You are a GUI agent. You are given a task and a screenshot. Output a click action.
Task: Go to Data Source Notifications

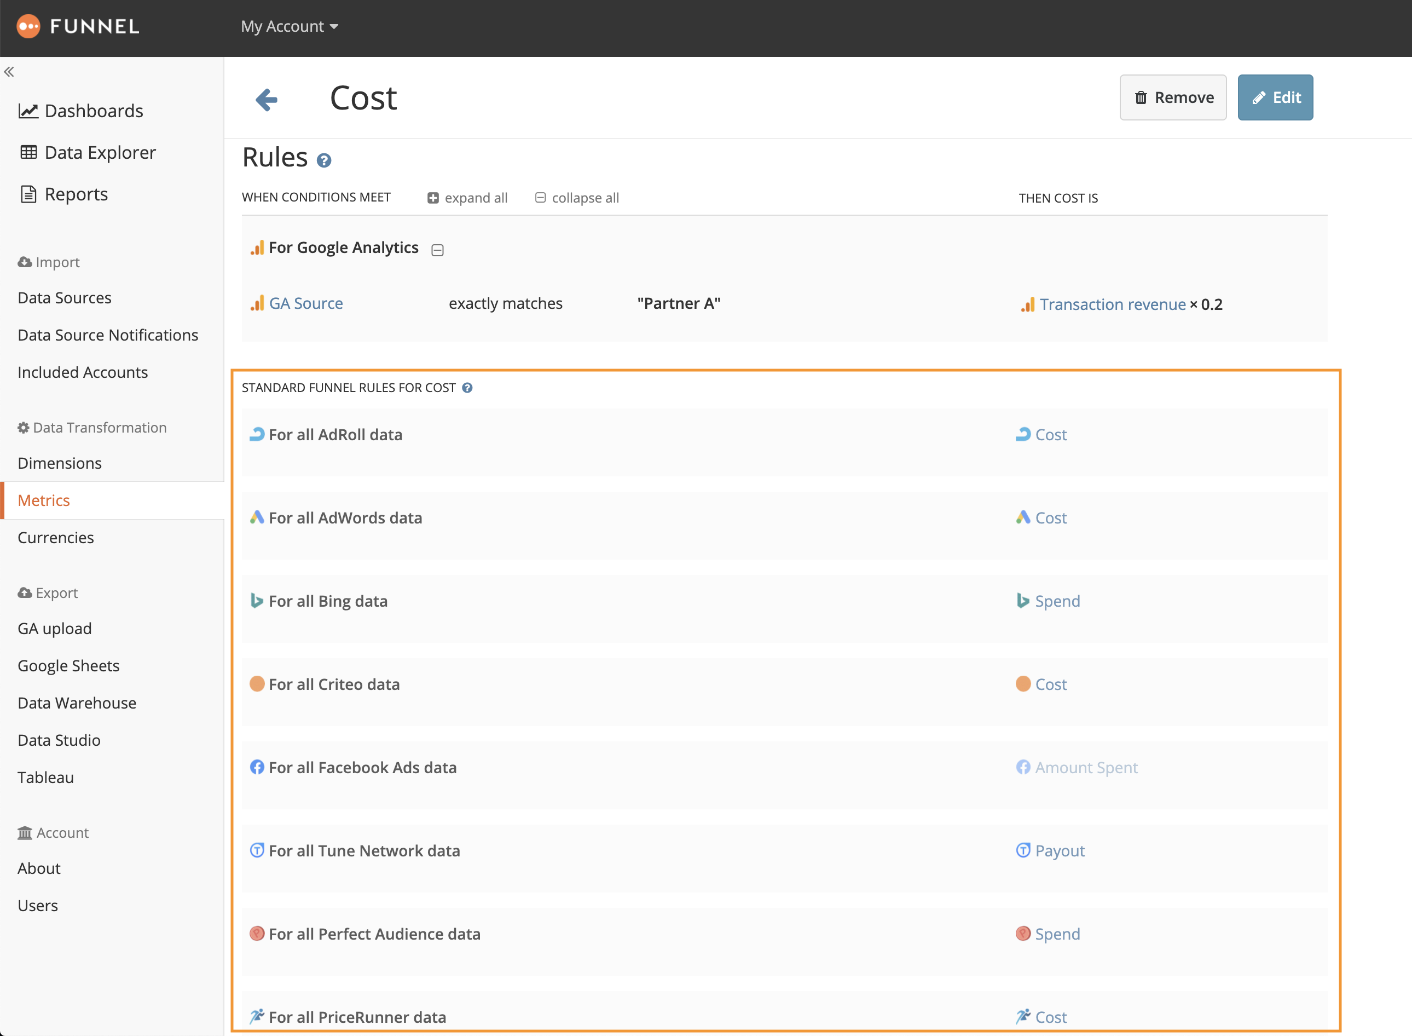point(108,335)
